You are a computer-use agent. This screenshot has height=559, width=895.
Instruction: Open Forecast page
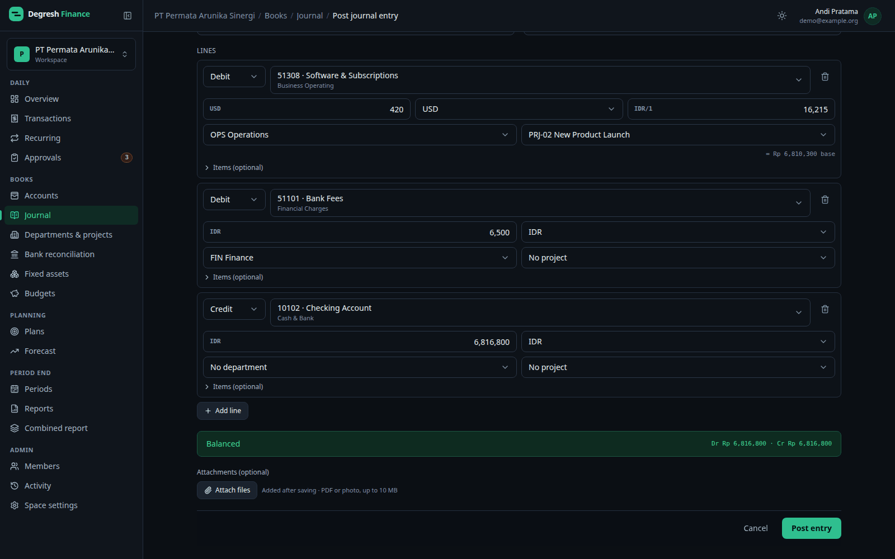click(x=71, y=351)
